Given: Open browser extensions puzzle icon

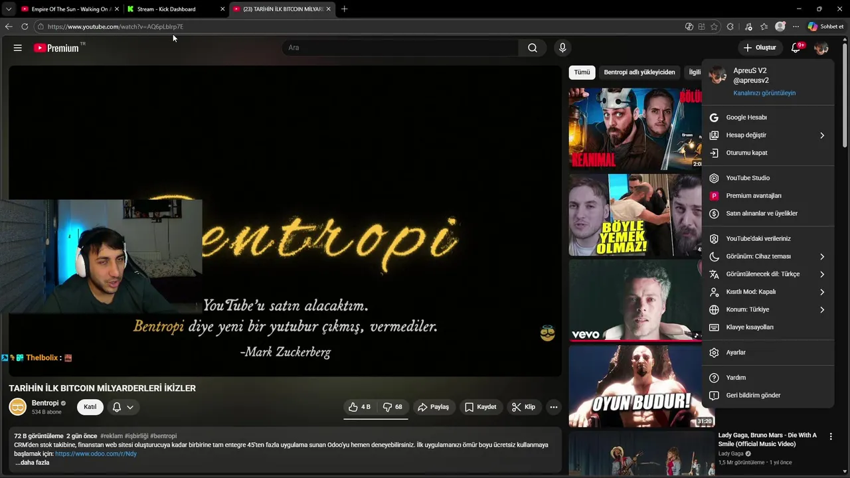Looking at the screenshot, I should point(730,27).
